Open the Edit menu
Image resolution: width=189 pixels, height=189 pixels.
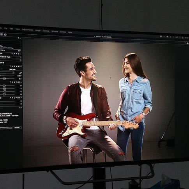pyautogui.click(x=11, y=29)
